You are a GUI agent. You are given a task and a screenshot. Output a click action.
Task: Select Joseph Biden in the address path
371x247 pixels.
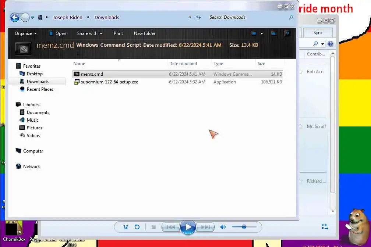pyautogui.click(x=67, y=18)
